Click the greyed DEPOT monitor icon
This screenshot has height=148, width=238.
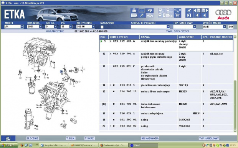pos(170,11)
